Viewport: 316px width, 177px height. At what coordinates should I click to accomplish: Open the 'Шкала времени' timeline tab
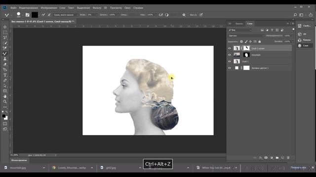[19, 160]
